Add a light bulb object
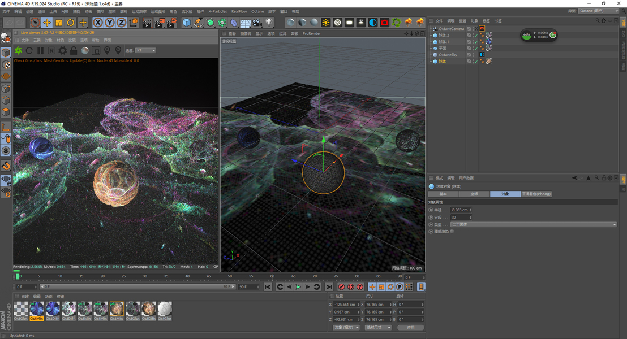Viewport: 627px width, 339px height. (x=269, y=23)
